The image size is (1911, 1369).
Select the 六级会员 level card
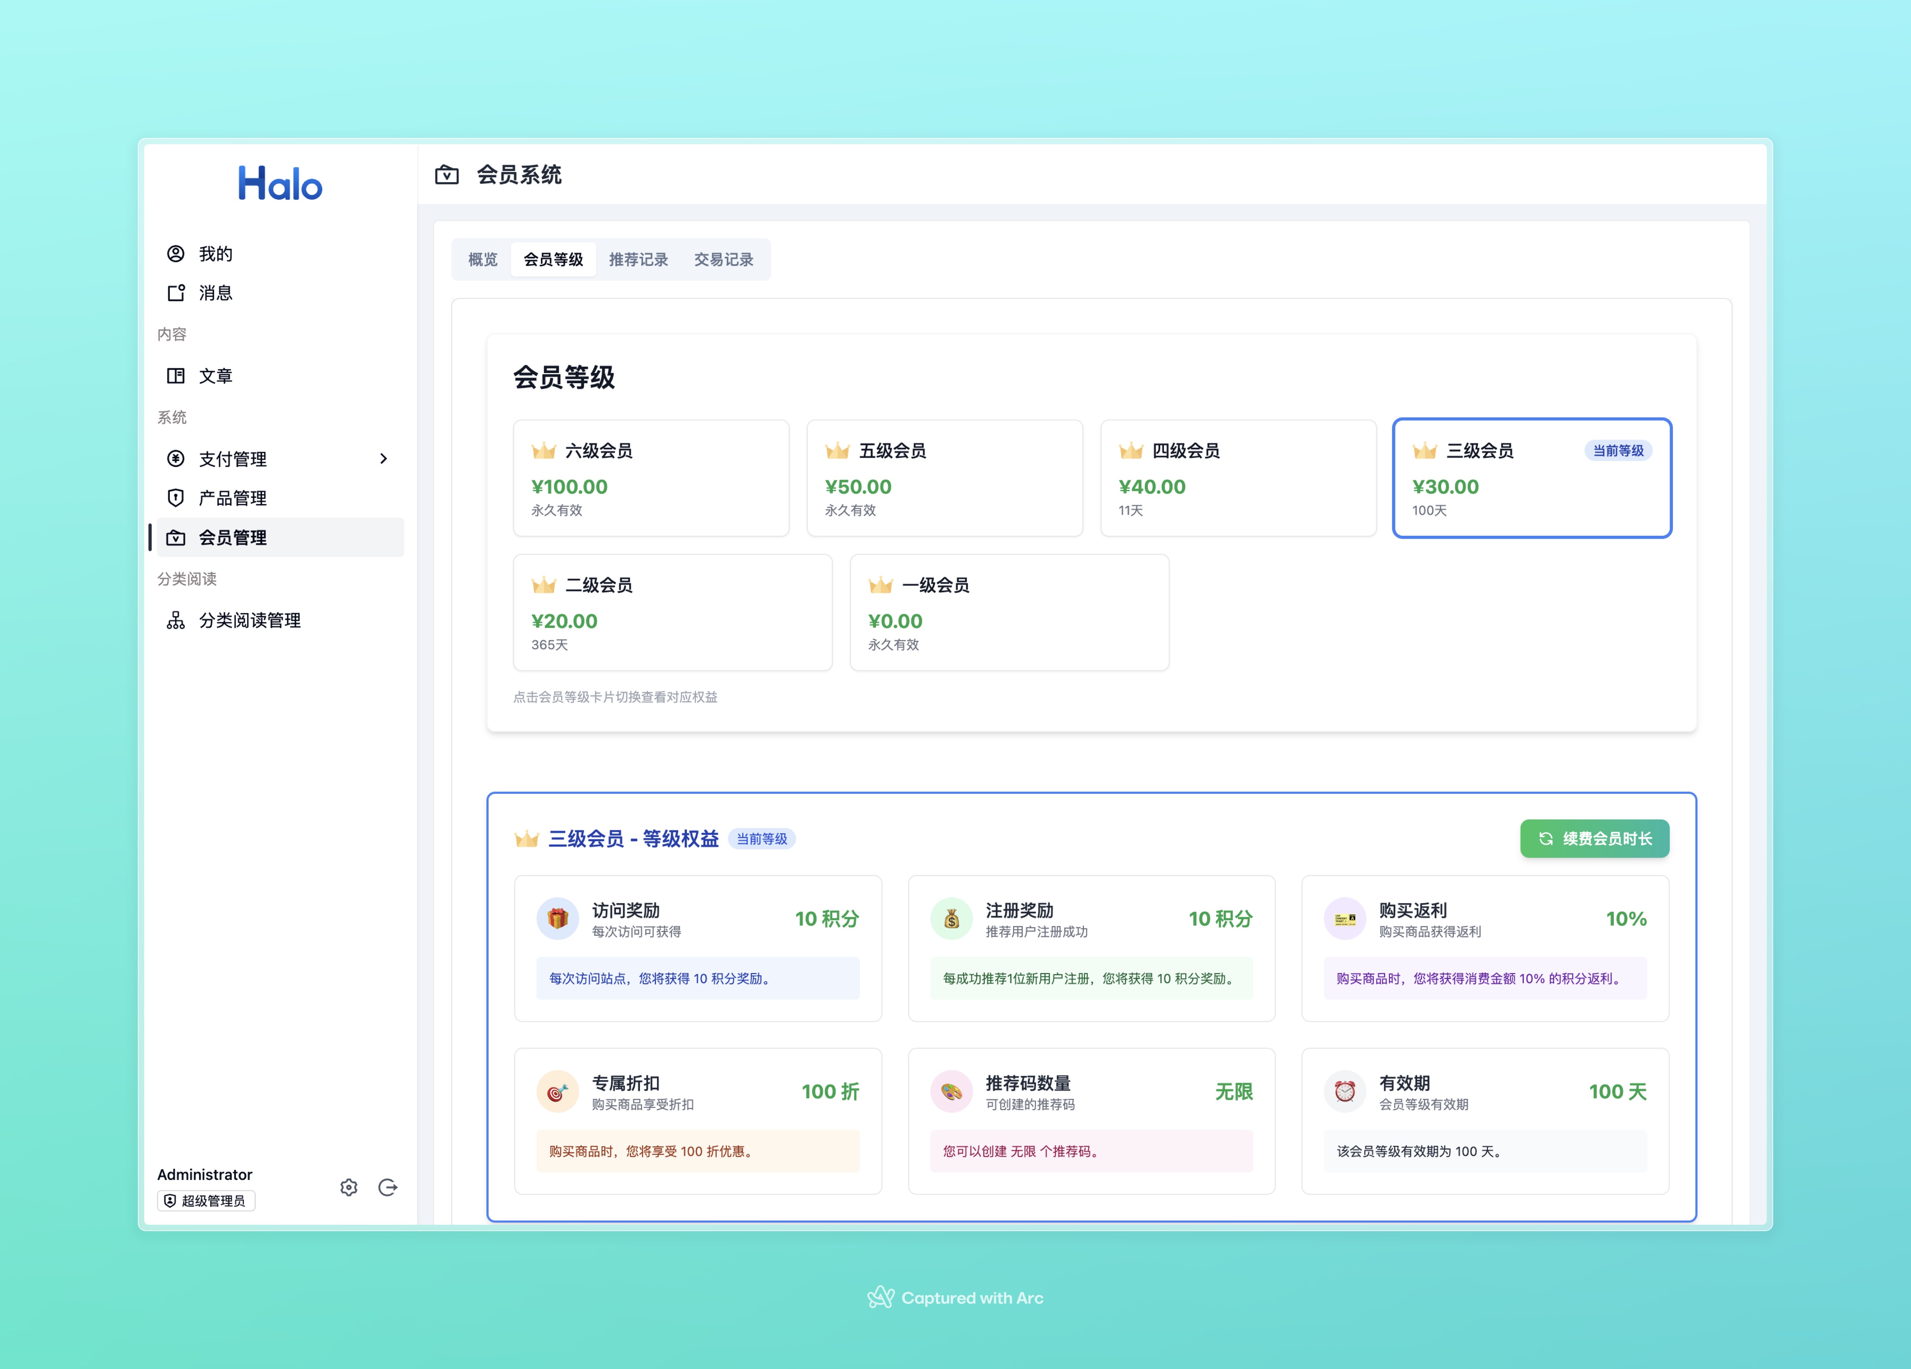pyautogui.click(x=651, y=478)
